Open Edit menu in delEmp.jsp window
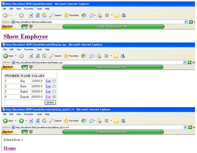Image resolution: width=197 pixels, height=153 pixels. point(11,114)
